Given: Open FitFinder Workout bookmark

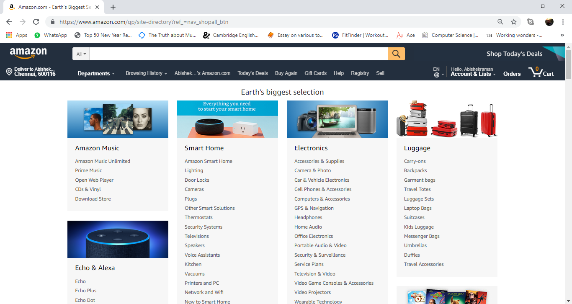Looking at the screenshot, I should point(360,35).
